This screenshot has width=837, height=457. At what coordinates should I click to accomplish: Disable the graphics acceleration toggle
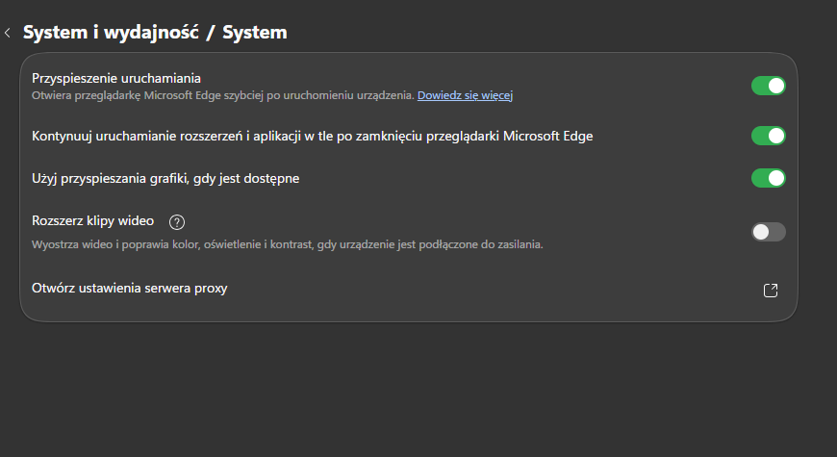pyautogui.click(x=768, y=178)
